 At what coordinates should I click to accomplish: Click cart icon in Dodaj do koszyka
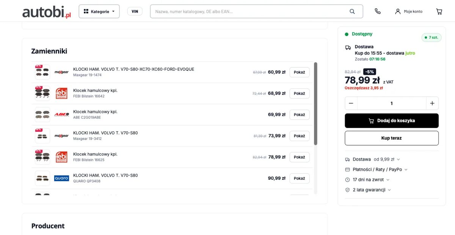371,121
